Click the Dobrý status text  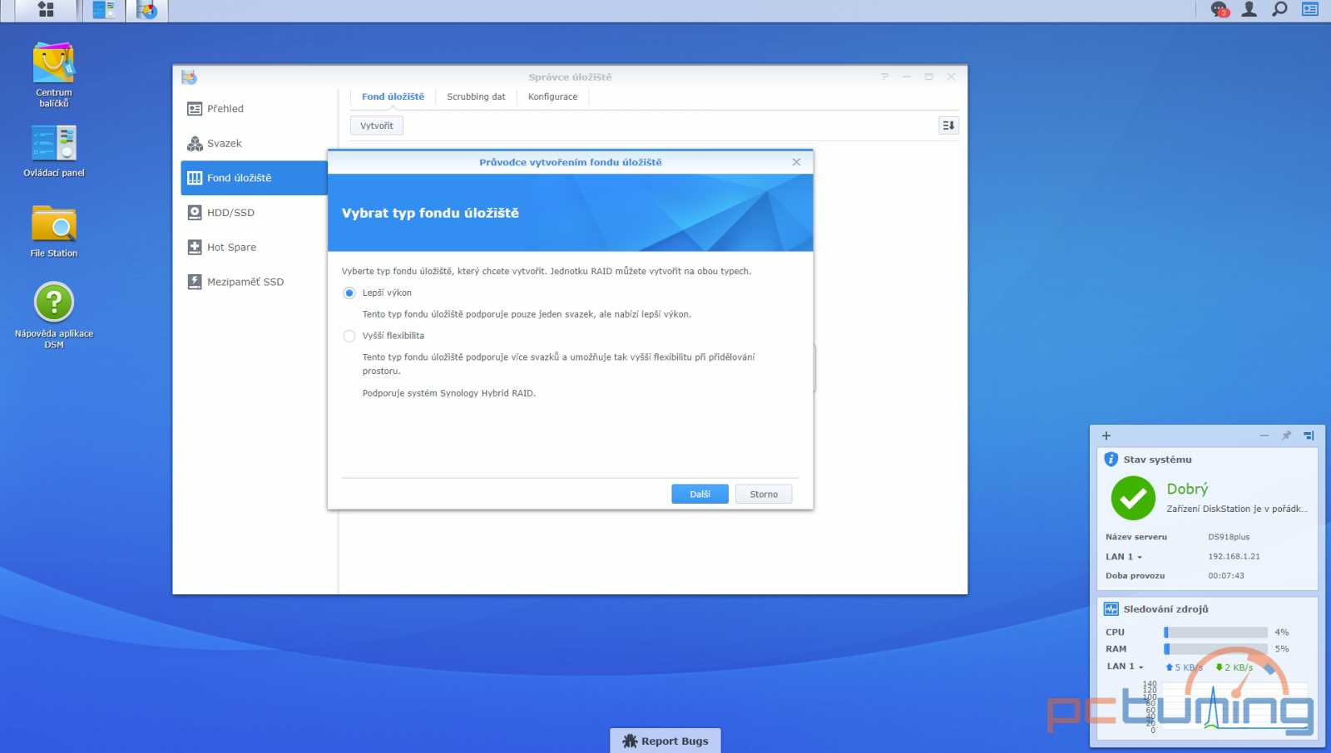[1187, 489]
